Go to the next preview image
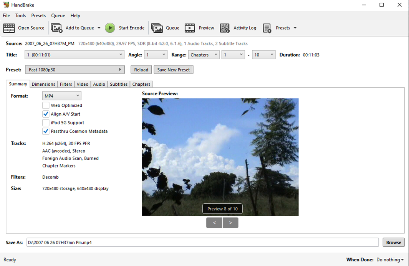409x266 pixels. pos(230,223)
